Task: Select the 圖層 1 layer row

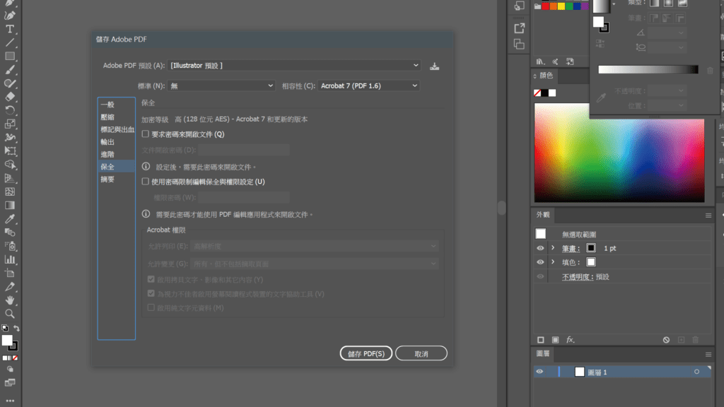Action: pyautogui.click(x=636, y=372)
